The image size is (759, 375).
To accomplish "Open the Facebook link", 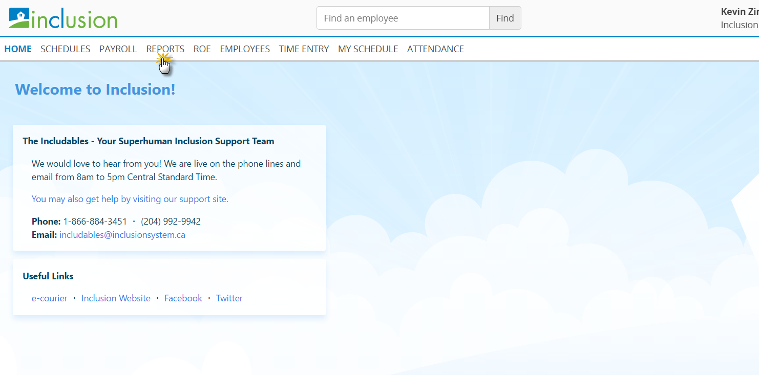I will [x=183, y=298].
